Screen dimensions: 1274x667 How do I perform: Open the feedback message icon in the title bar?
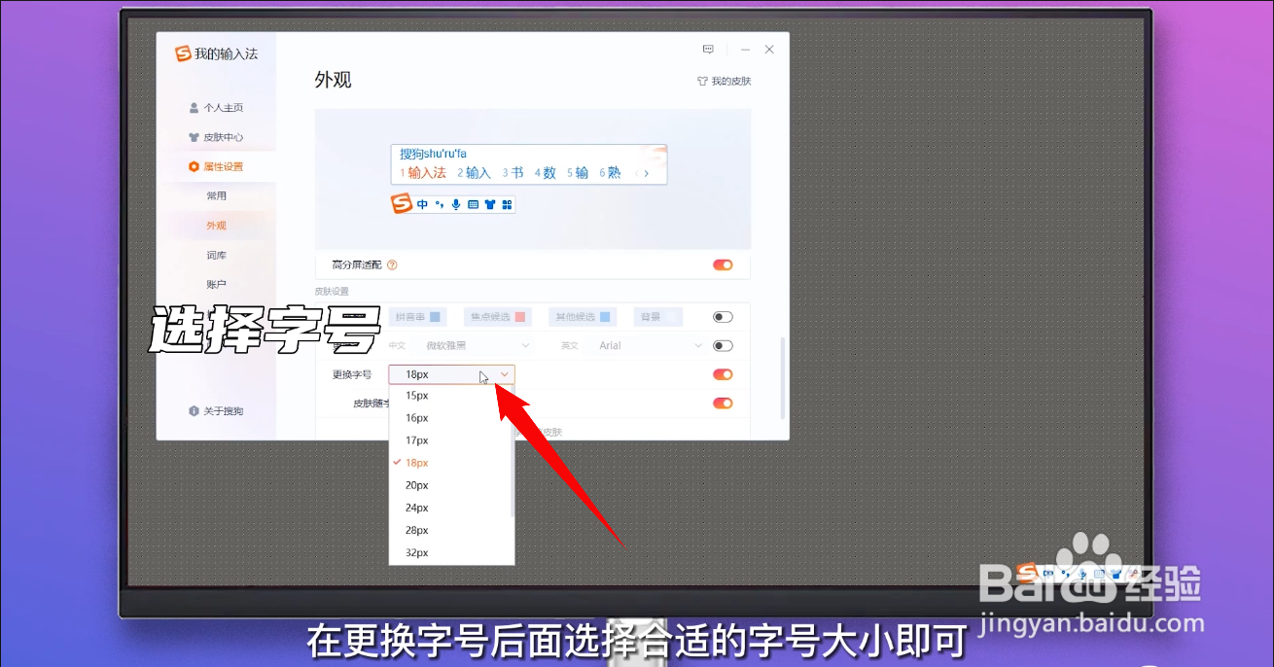(708, 50)
